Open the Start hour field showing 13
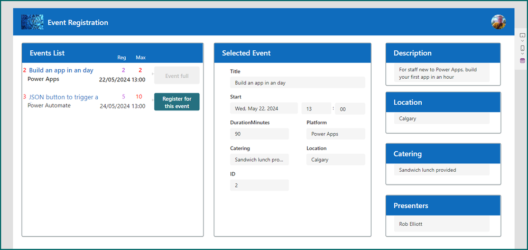 click(x=316, y=108)
